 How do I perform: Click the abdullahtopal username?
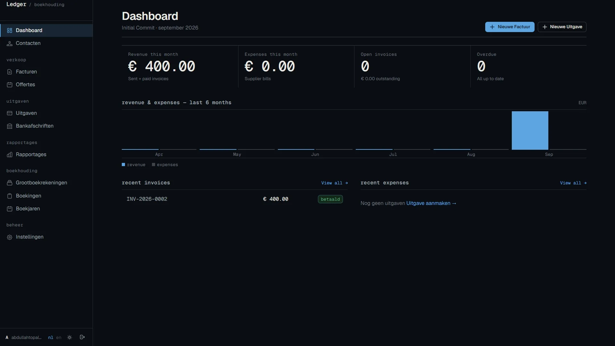26,337
